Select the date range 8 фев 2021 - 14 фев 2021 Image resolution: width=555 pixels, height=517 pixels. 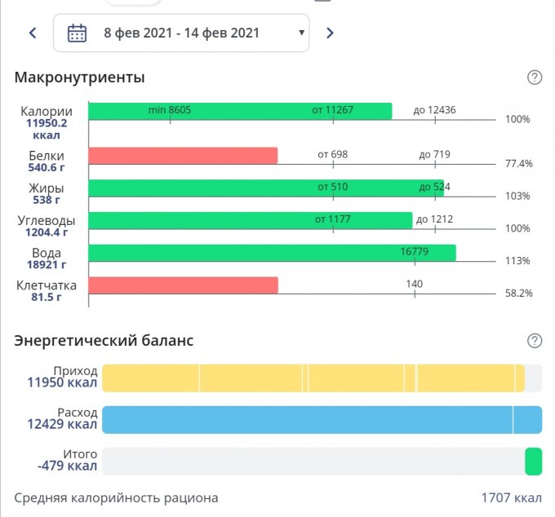pyautogui.click(x=181, y=33)
